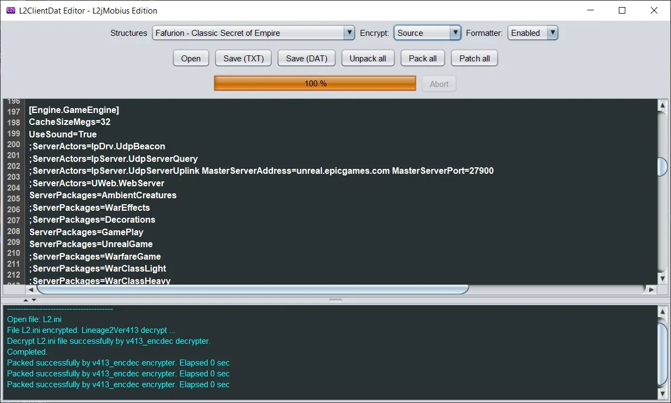Click the line ';ServerPackages=WarEffects'
The height and width of the screenshot is (403, 671).
point(89,207)
